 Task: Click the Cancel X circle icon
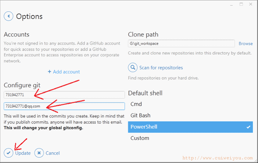click(x=39, y=153)
